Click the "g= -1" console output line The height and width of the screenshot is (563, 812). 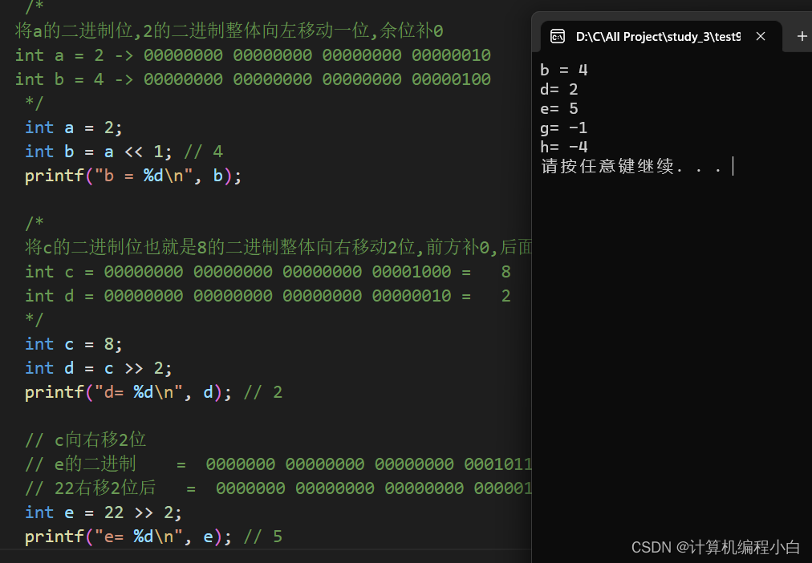point(562,128)
